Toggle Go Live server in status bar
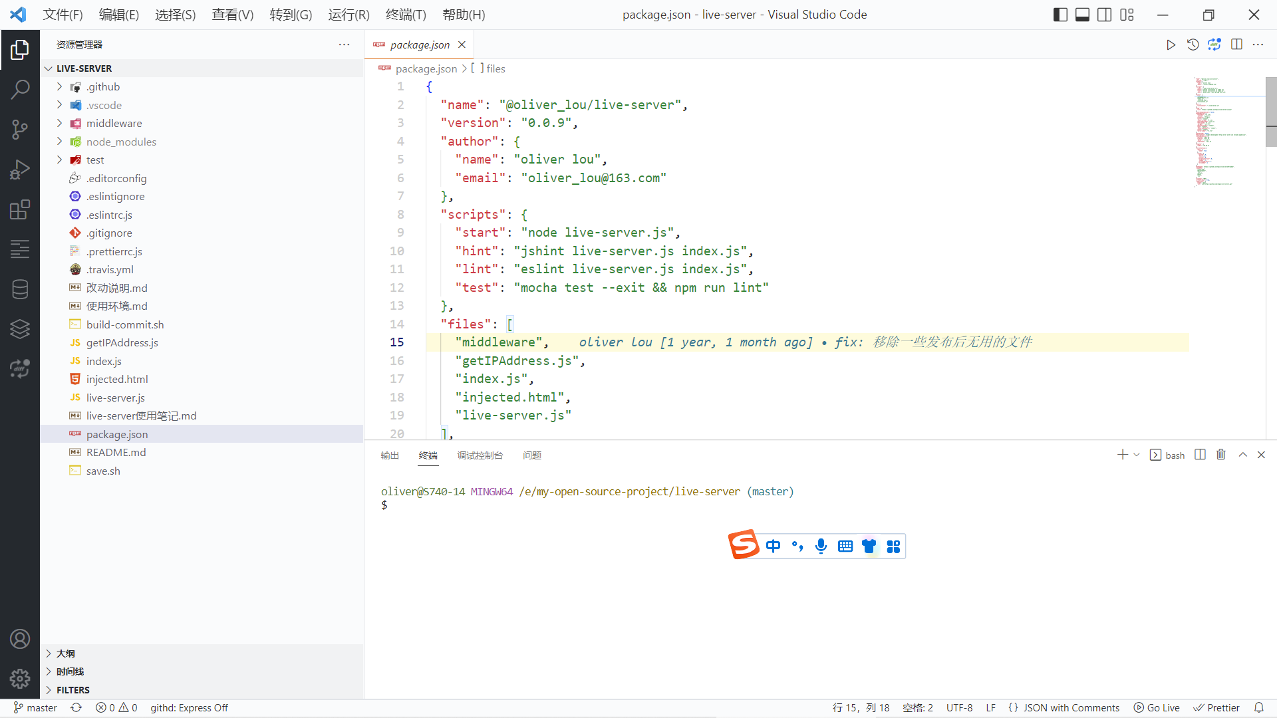This screenshot has width=1277, height=718. pos(1157,708)
